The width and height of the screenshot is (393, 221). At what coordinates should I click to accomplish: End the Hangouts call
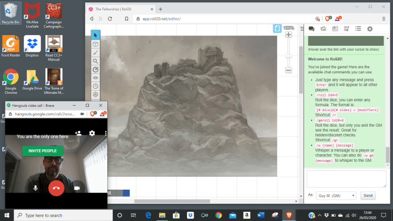click(56, 188)
